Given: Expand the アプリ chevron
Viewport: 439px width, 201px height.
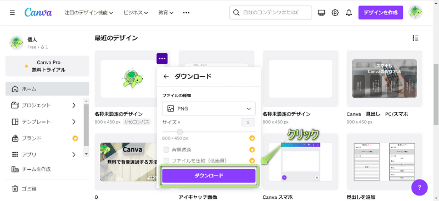Looking at the screenshot, I should (x=74, y=154).
